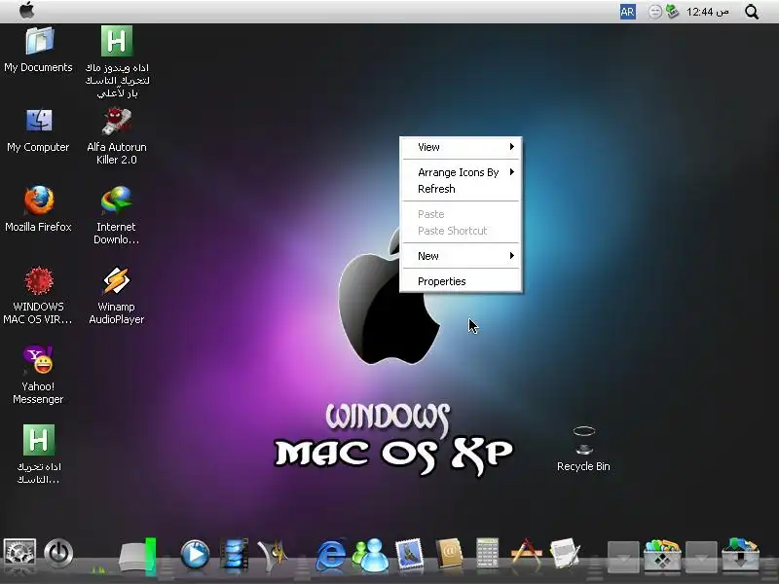The width and height of the screenshot is (779, 584).
Task: Open the Calculator dock icon
Action: (x=487, y=553)
